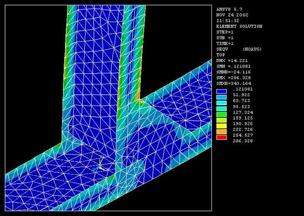Click the 'SEQV' label

222,49
